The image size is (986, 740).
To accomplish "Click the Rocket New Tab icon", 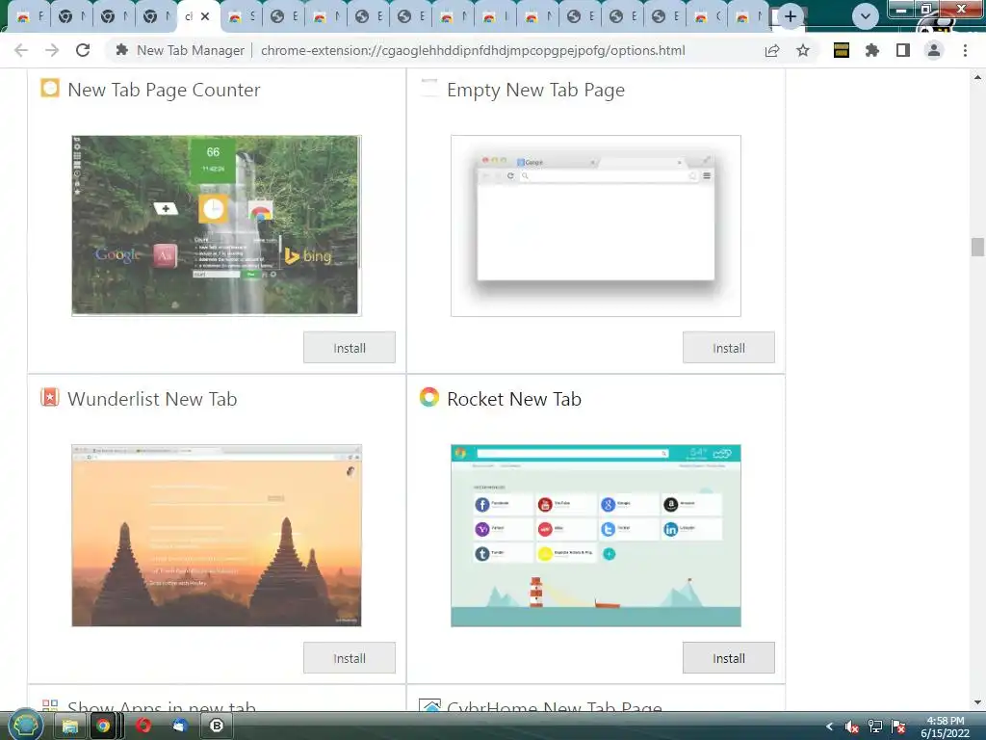I will (429, 397).
